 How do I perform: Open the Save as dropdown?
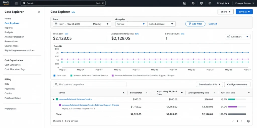coord(244,12)
